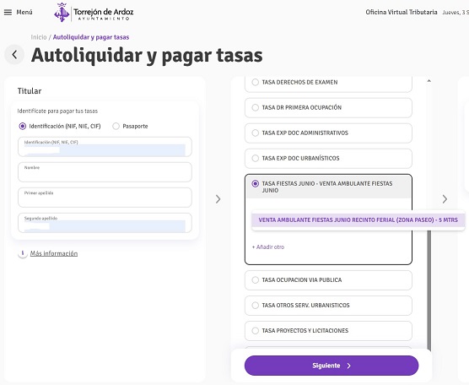Click the Oficina Virtual Tributaria header text
The width and height of the screenshot is (469, 385).
click(x=402, y=13)
